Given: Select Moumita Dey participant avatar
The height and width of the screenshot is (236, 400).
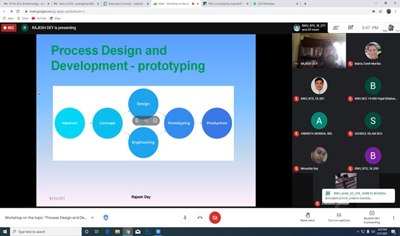Looking at the screenshot, I should click(319, 155).
